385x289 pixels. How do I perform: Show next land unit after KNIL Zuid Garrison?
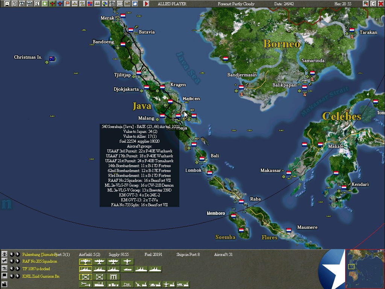point(17,276)
